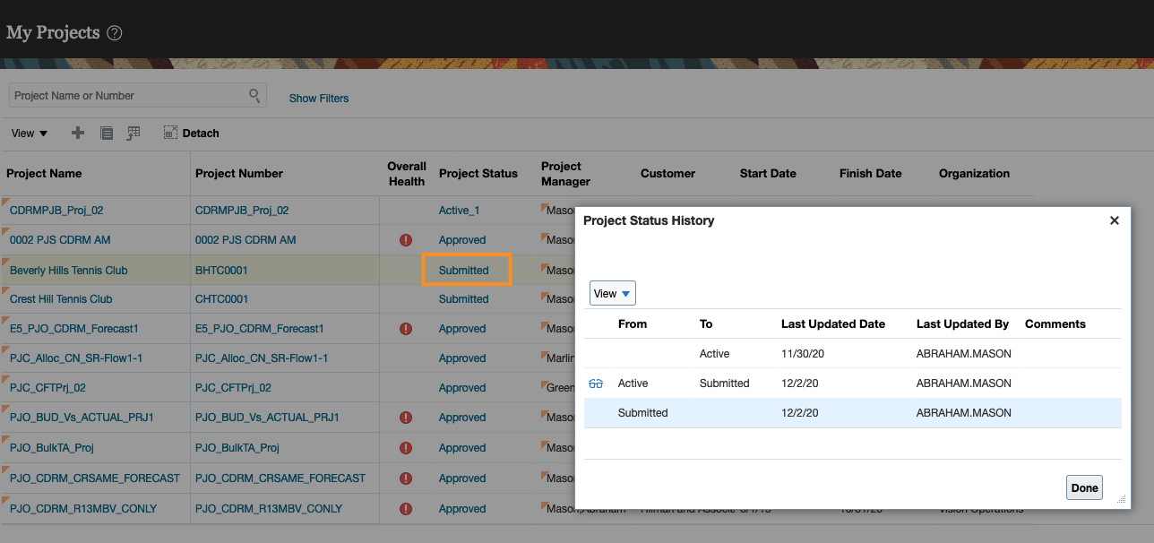This screenshot has width=1154, height=543.
Task: Click the glasses icon in Active row
Action: point(596,384)
